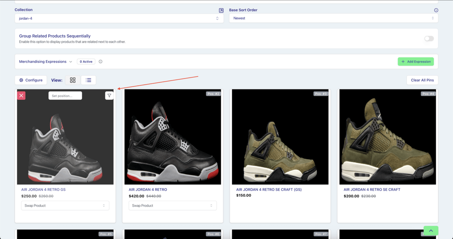Viewport: 453px width, 239px height.
Task: Open the Collection dropdown showing jordan-4
Action: point(119,19)
